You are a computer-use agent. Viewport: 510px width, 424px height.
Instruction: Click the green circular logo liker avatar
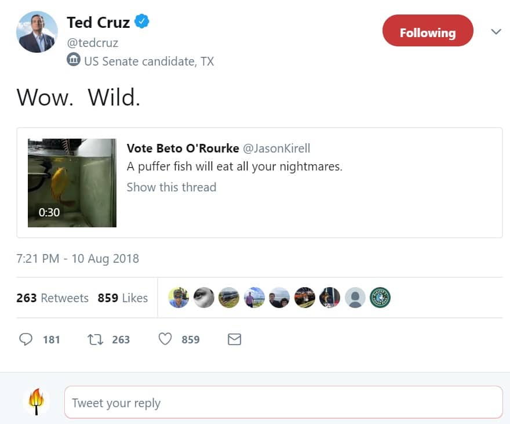click(380, 298)
